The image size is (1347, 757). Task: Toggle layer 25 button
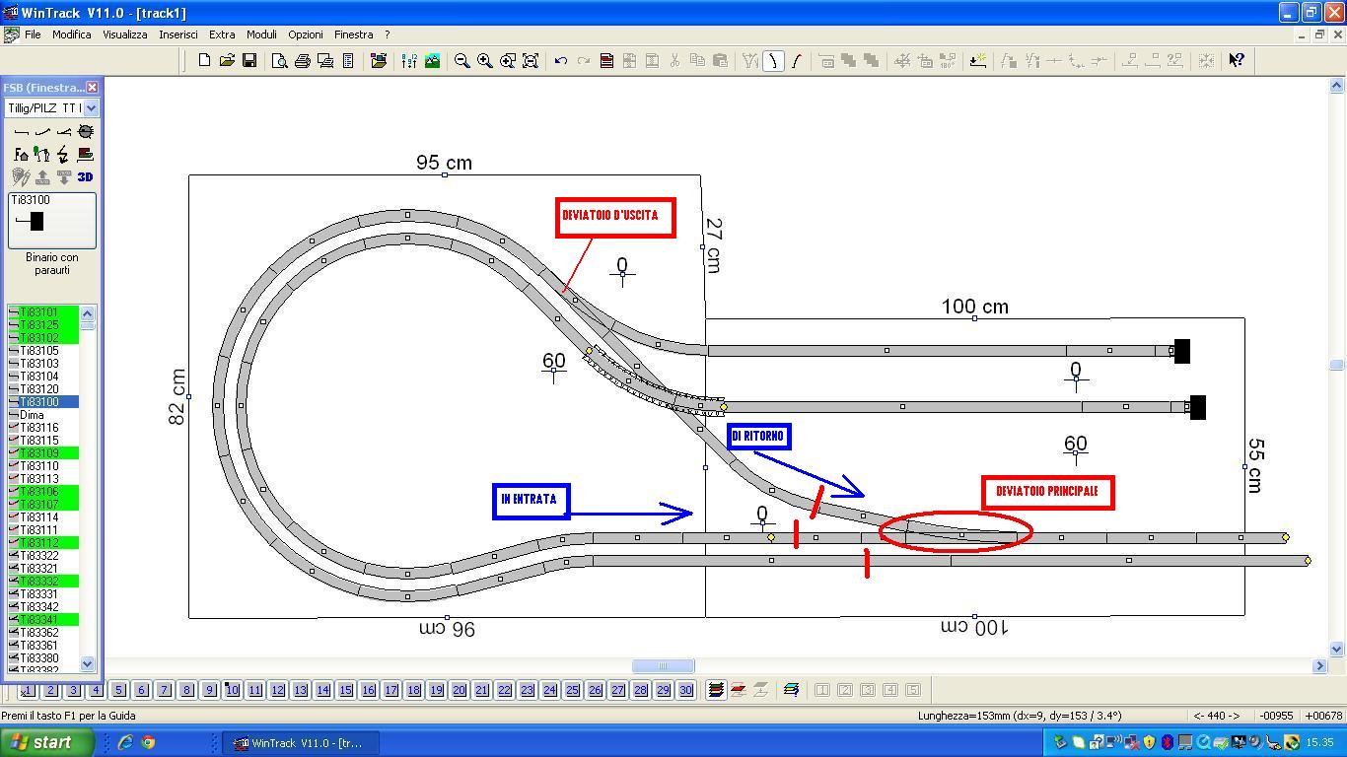[x=572, y=690]
